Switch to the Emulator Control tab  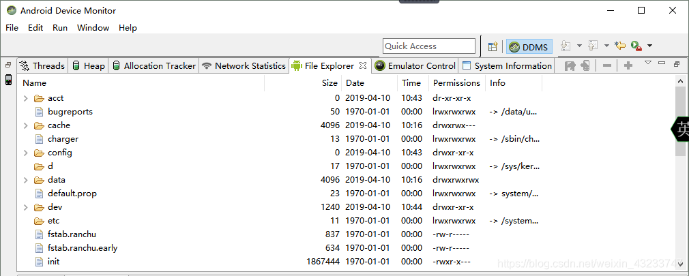415,66
